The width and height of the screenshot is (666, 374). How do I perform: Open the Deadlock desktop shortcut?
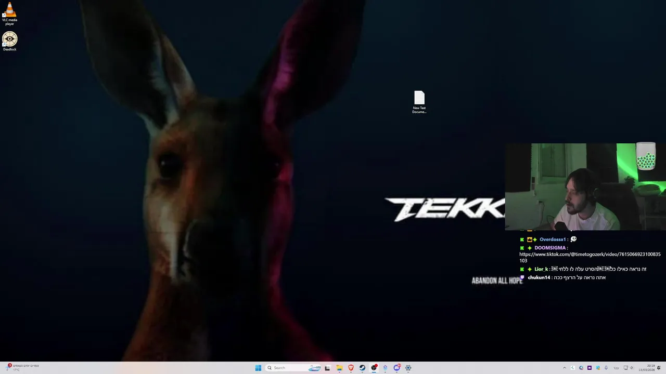coord(9,42)
